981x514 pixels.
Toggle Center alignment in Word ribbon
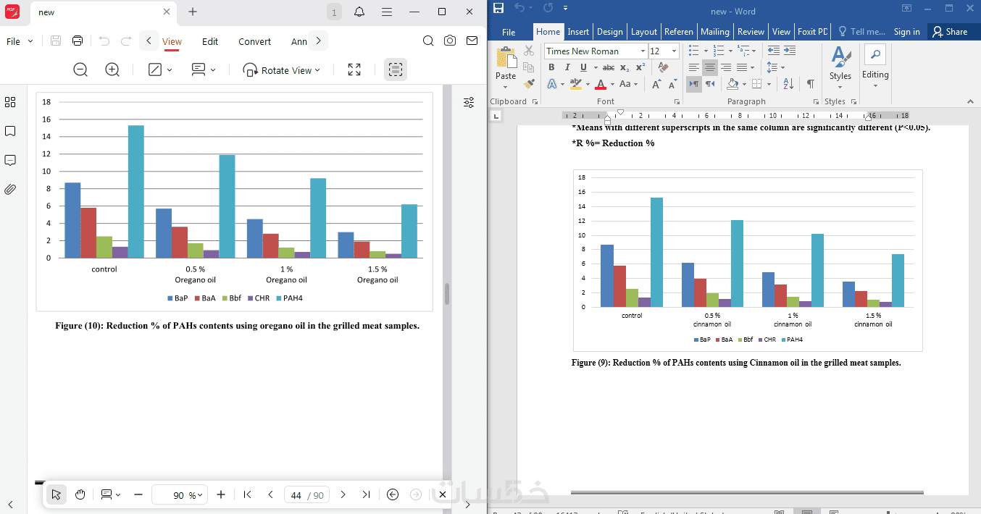(710, 67)
